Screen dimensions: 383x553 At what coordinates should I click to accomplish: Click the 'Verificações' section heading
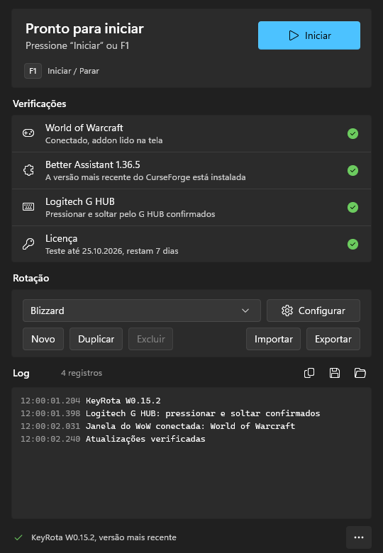pyautogui.click(x=40, y=104)
